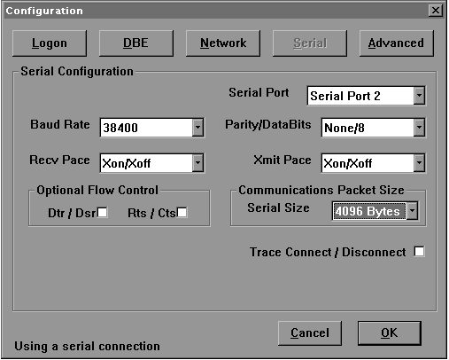Click the 38400 baud rate field
This screenshot has width=449, height=360.
click(146, 128)
